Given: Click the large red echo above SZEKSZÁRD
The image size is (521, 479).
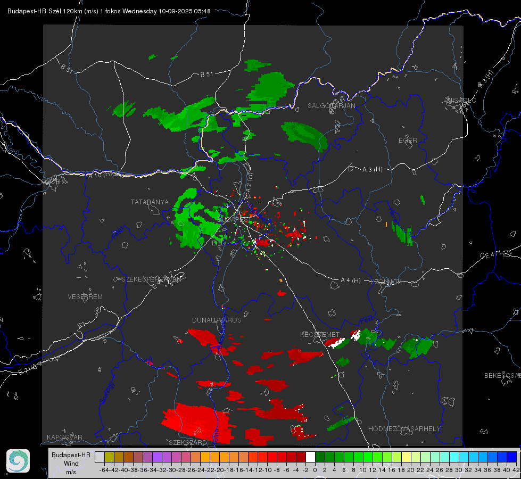Looking at the screenshot, I should (x=200, y=422).
